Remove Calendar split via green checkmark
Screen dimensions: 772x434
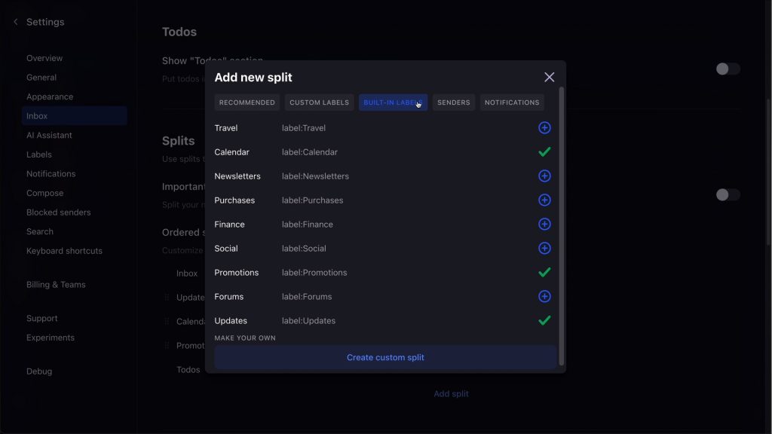coord(544,152)
